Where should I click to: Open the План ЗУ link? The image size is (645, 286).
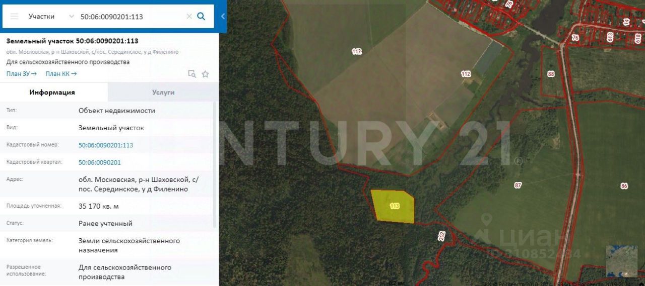tap(22, 74)
